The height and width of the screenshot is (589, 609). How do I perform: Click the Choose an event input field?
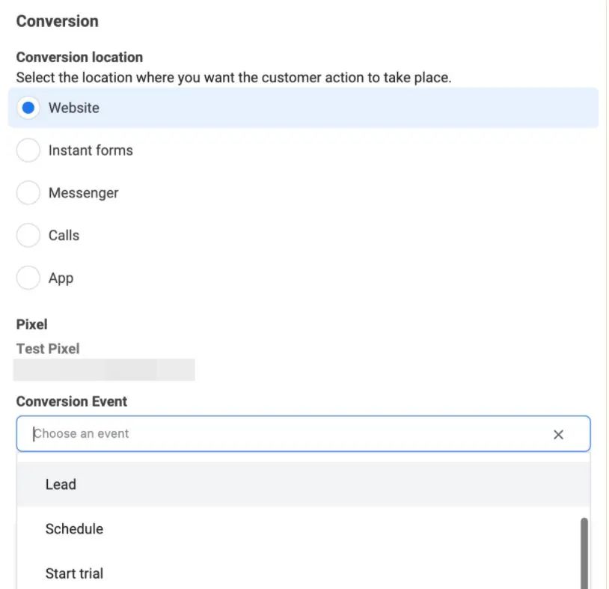(x=284, y=434)
